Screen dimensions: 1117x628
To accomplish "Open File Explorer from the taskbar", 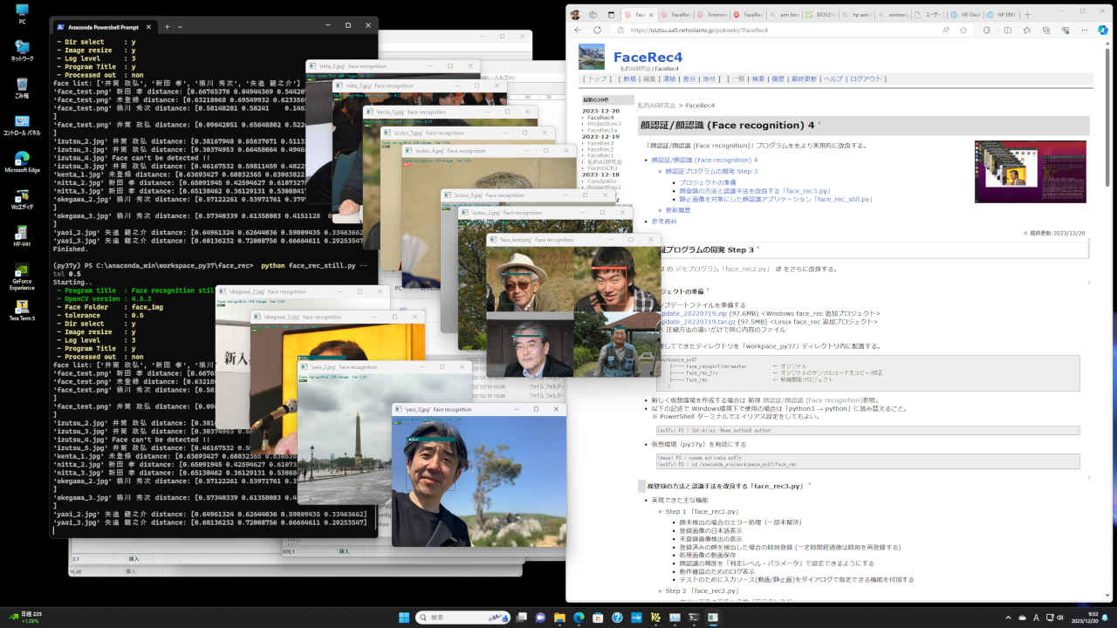I will click(558, 617).
